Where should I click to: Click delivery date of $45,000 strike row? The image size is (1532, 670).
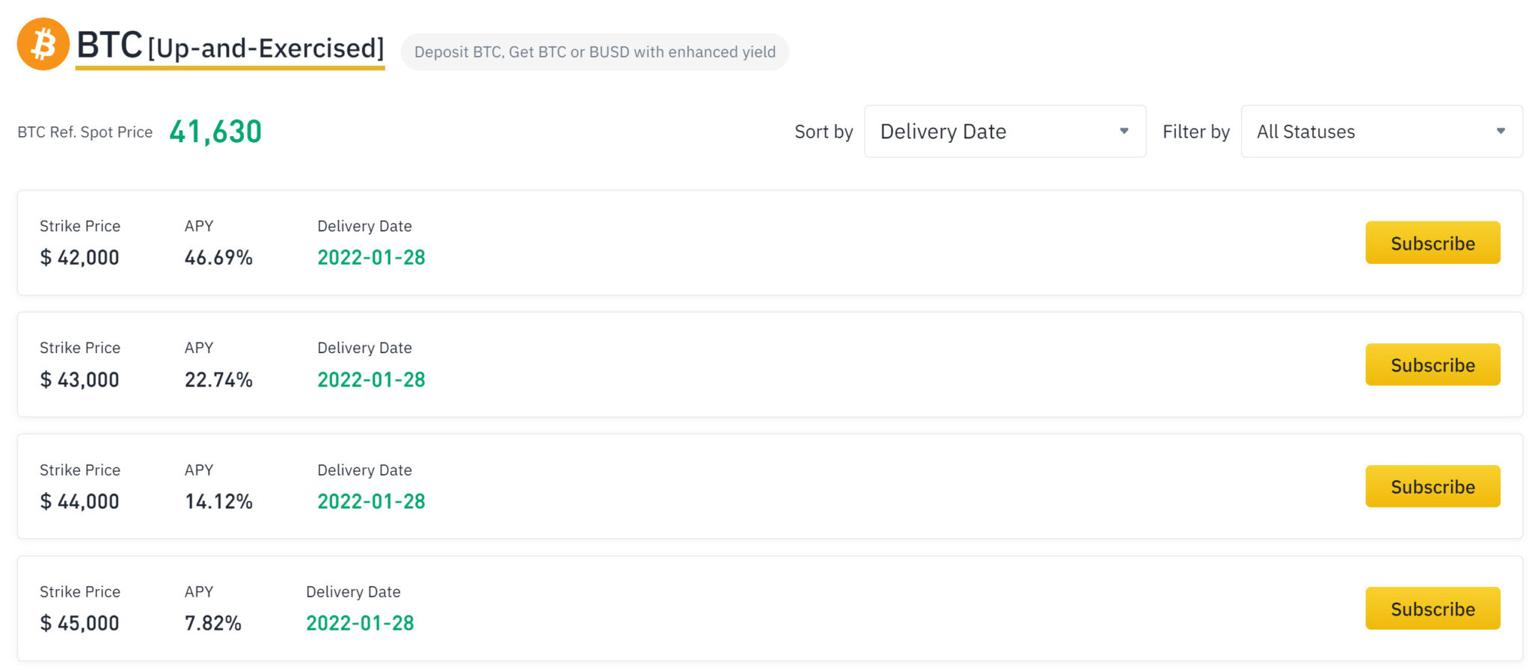point(360,624)
